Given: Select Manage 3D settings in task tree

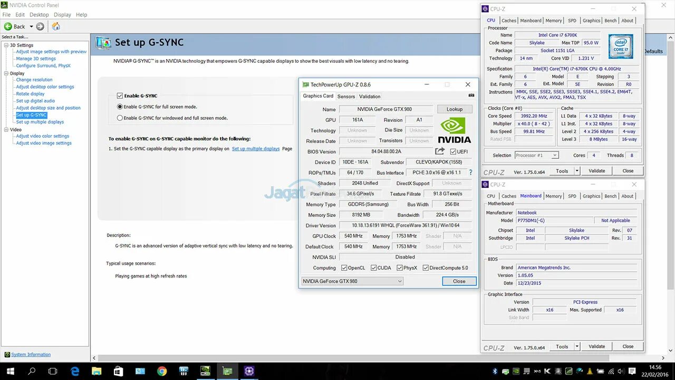Looking at the screenshot, I should [x=36, y=59].
